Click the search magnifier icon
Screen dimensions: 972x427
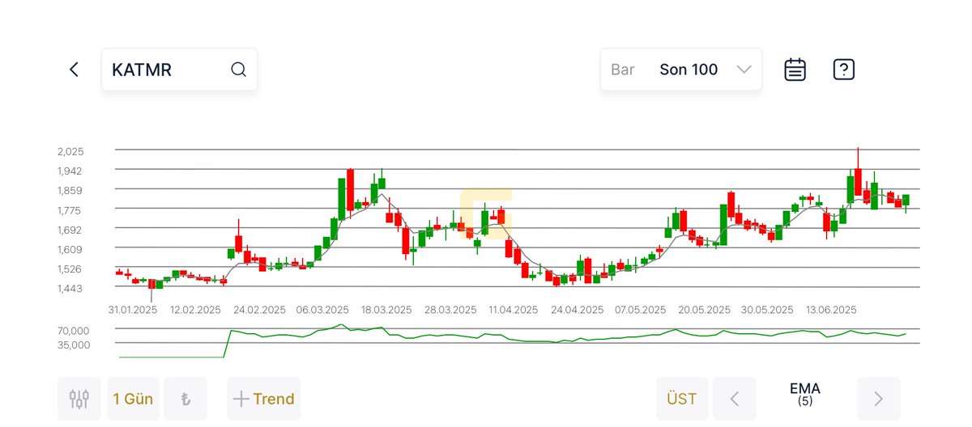[238, 70]
